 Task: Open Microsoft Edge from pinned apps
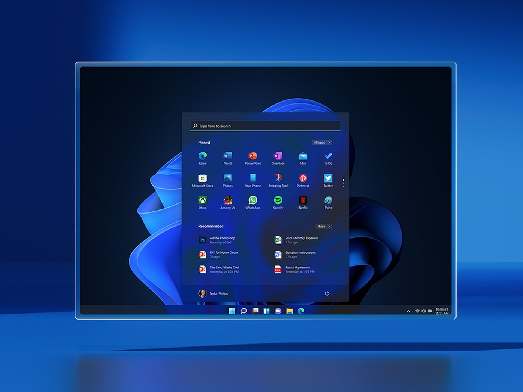coord(203,157)
